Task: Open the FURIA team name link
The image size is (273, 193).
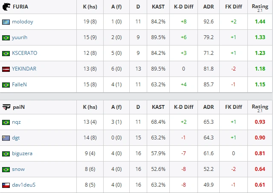Action: pyautogui.click(x=20, y=7)
